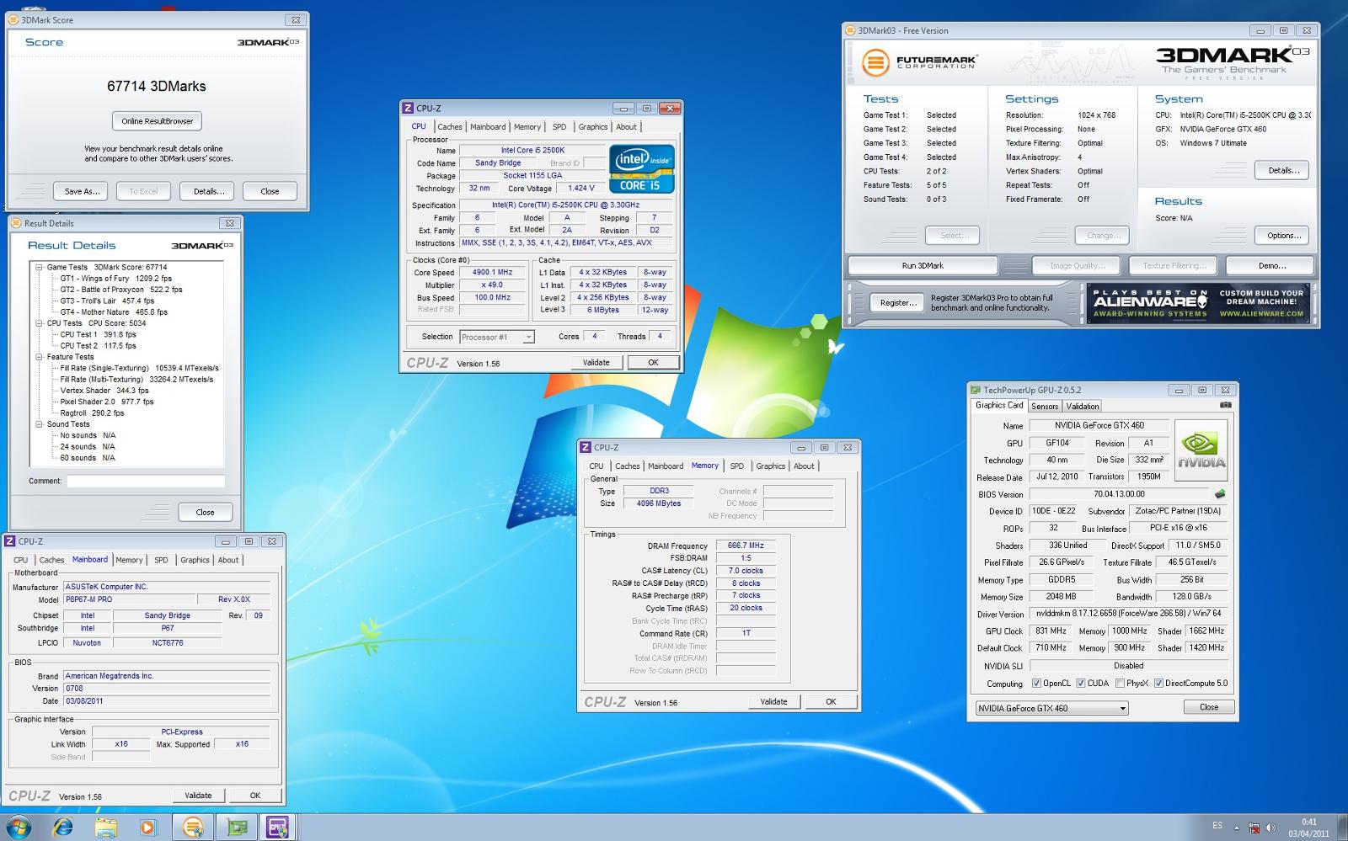Click the Core Speed value 4900.1 MHz

(493, 273)
